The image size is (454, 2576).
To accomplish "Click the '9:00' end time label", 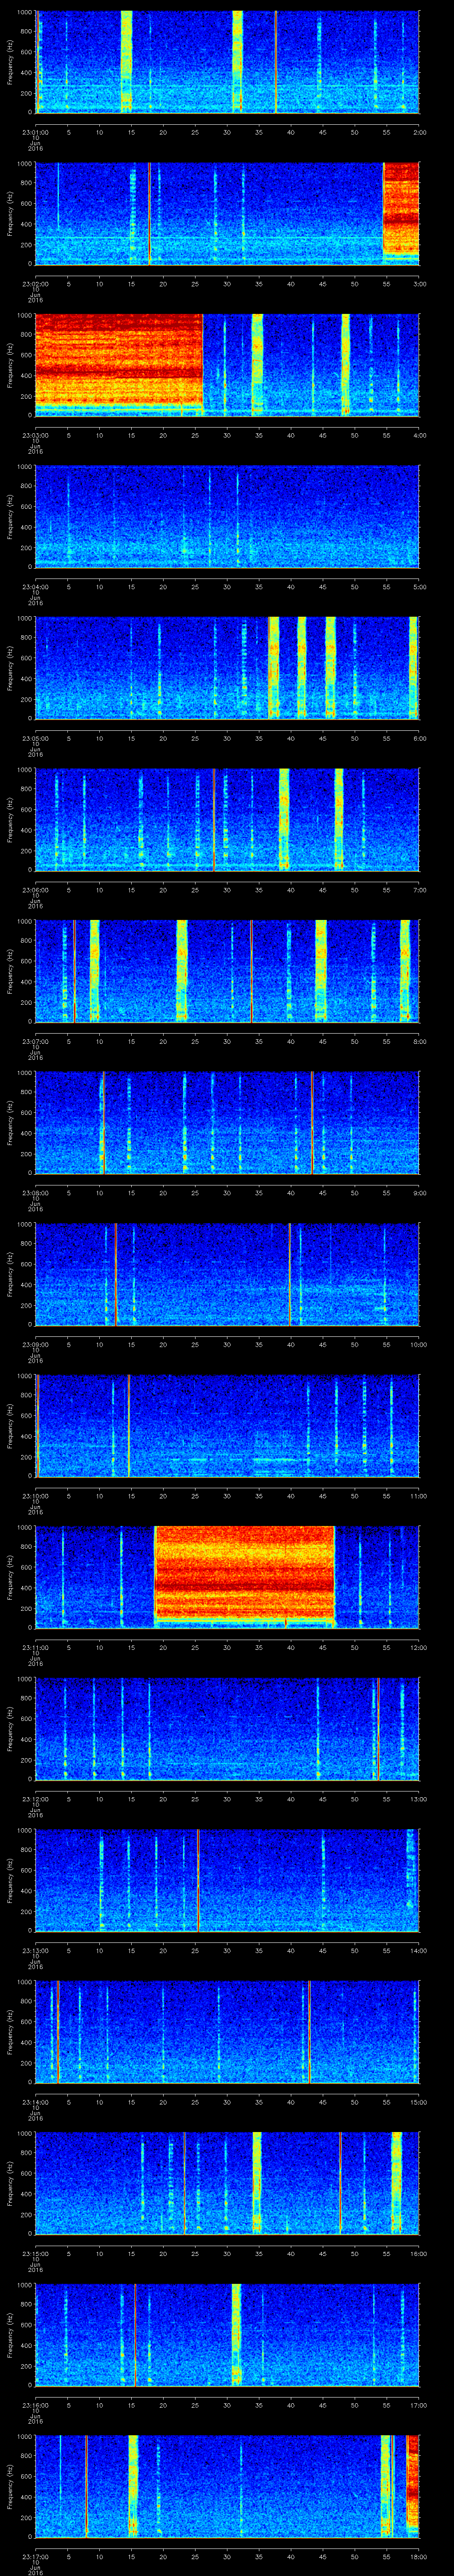I will pos(419,1192).
